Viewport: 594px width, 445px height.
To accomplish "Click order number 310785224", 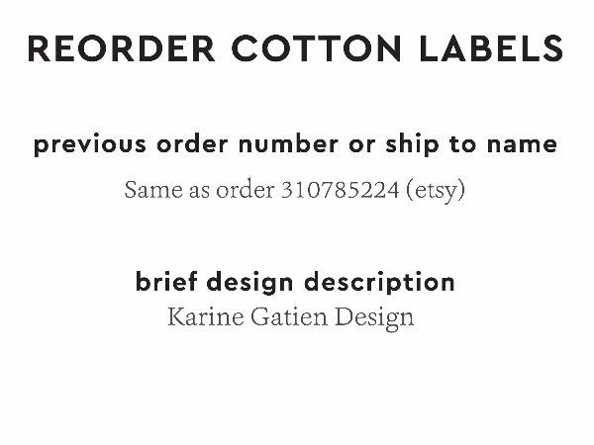I will (341, 189).
